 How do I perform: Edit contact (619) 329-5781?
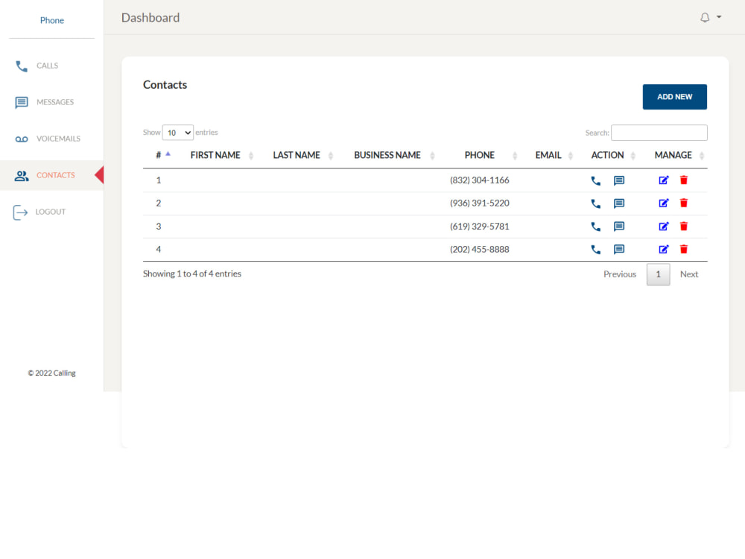[664, 227]
